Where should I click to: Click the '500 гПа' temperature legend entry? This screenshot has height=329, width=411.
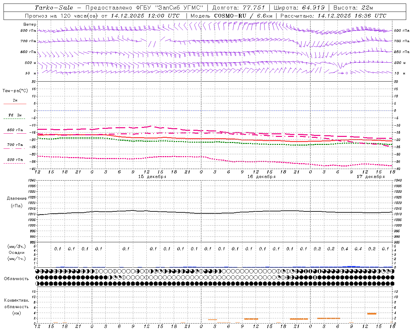coord(15,160)
